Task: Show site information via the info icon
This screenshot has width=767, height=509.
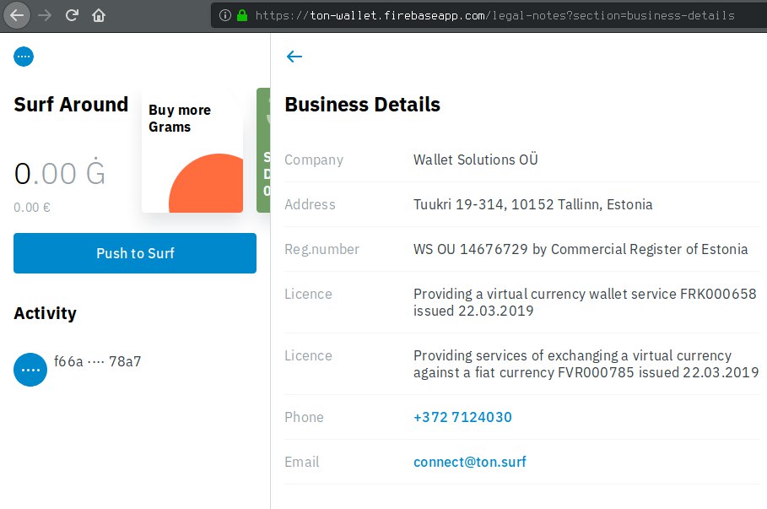Action: click(225, 16)
